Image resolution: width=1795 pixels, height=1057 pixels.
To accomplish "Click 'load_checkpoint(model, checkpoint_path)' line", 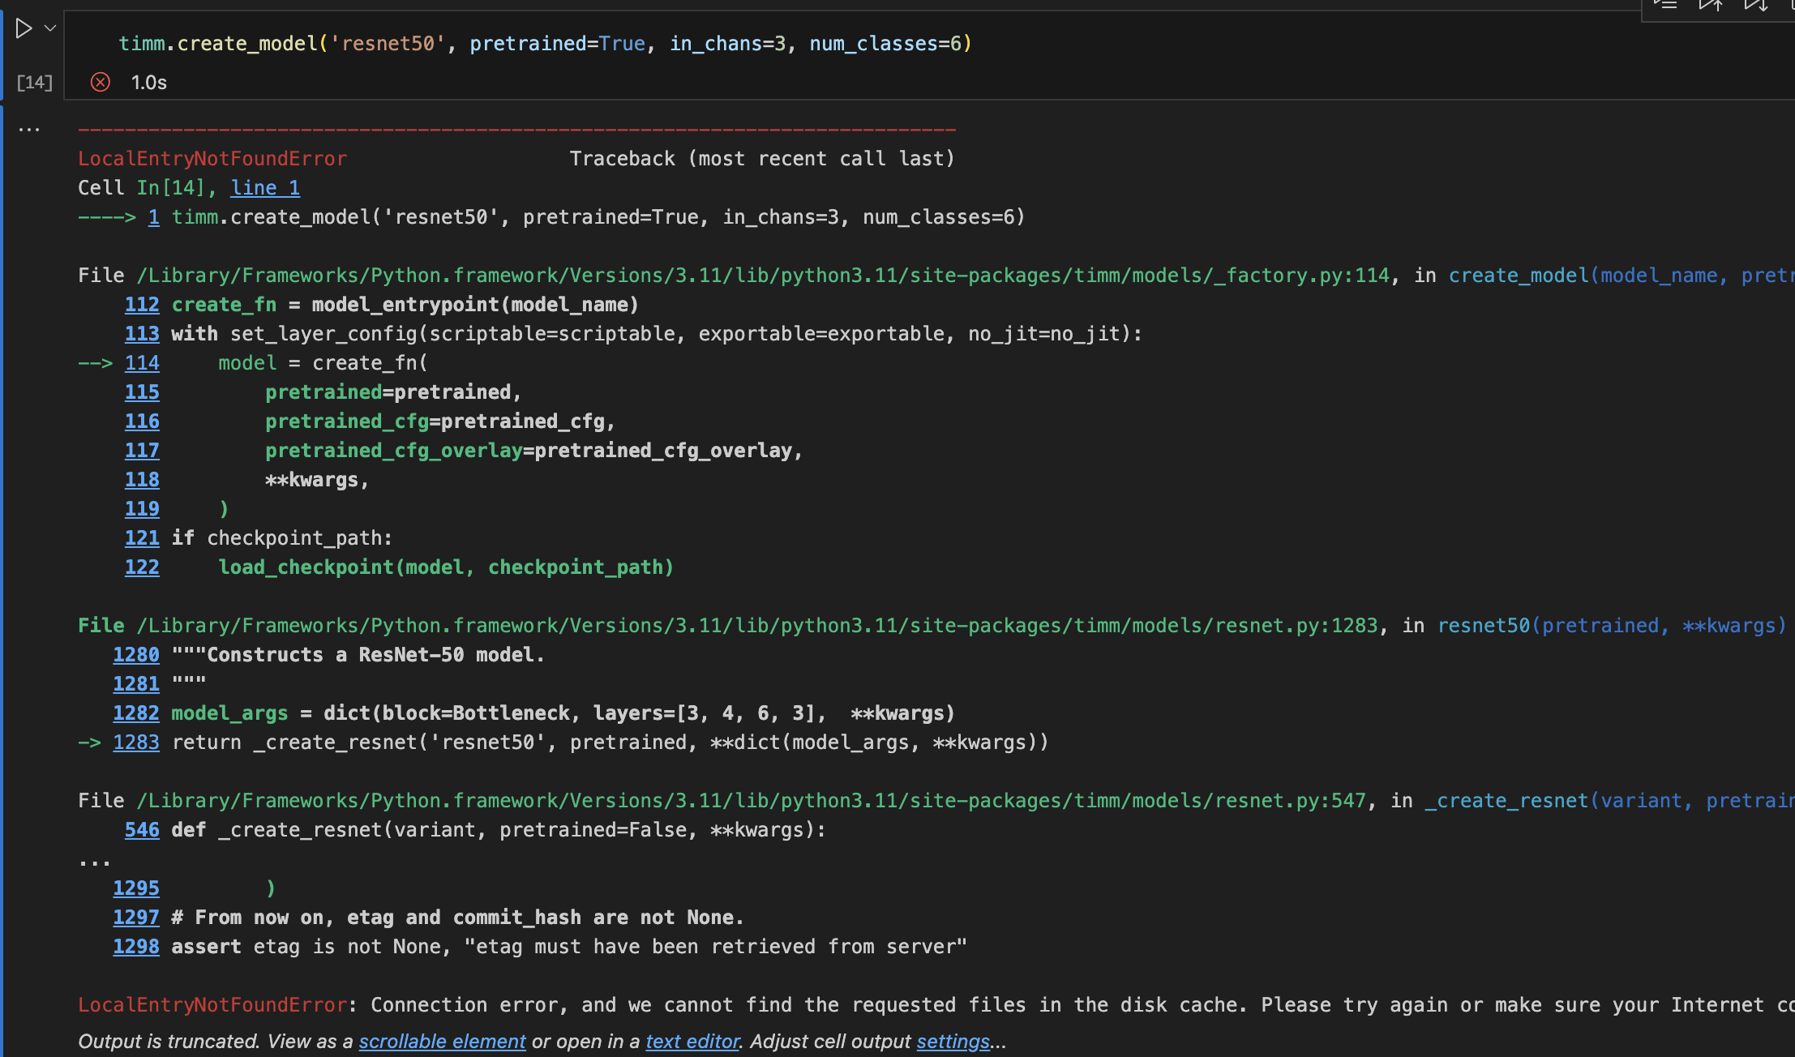I will point(446,567).
